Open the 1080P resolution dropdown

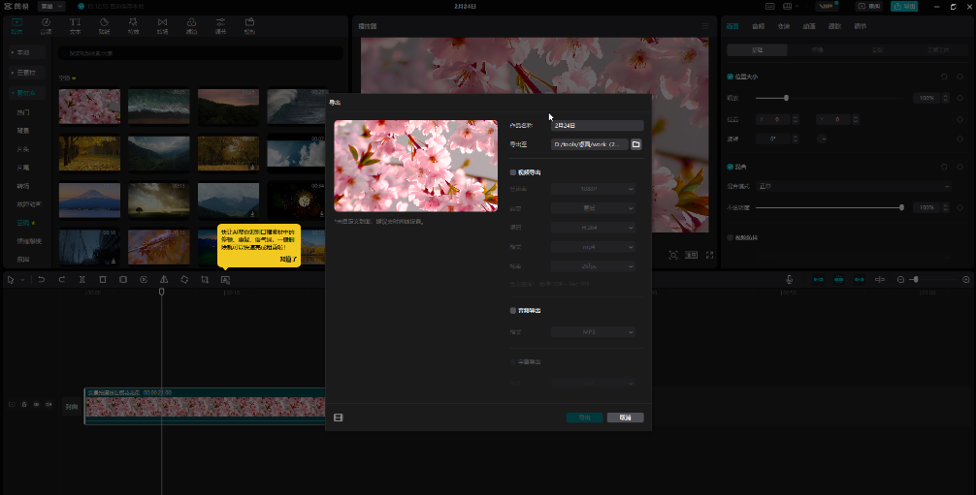point(593,188)
